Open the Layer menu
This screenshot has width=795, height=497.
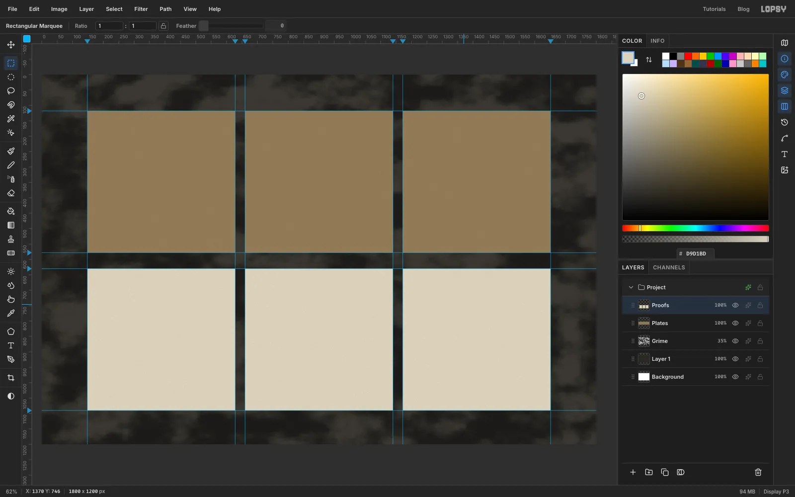pos(86,9)
